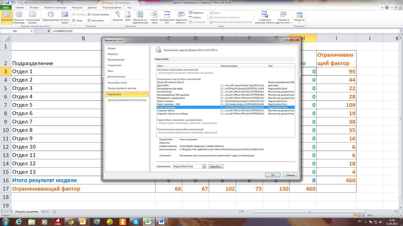Click the Excel Help question icon
The image size is (403, 226).
pyautogui.click(x=387, y=8)
